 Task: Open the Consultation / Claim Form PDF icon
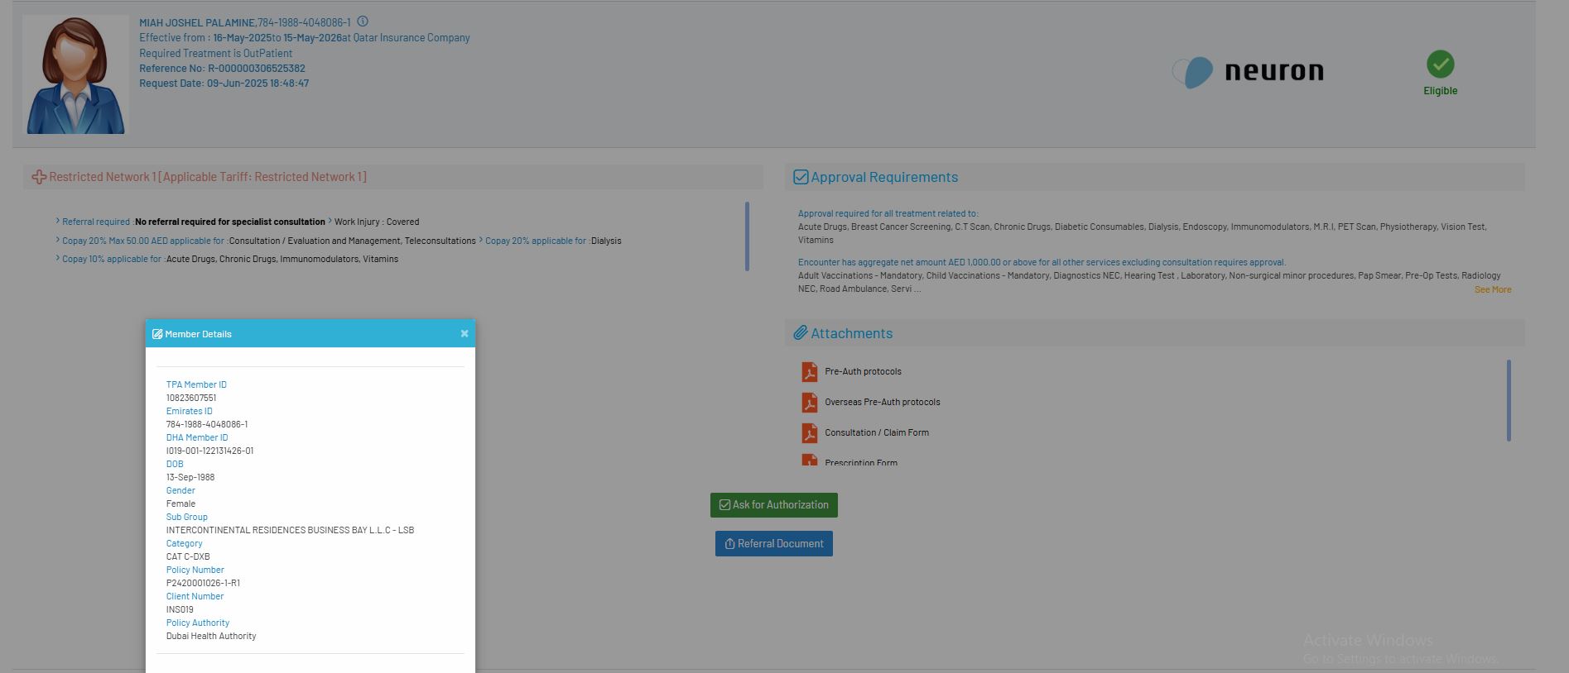point(809,433)
